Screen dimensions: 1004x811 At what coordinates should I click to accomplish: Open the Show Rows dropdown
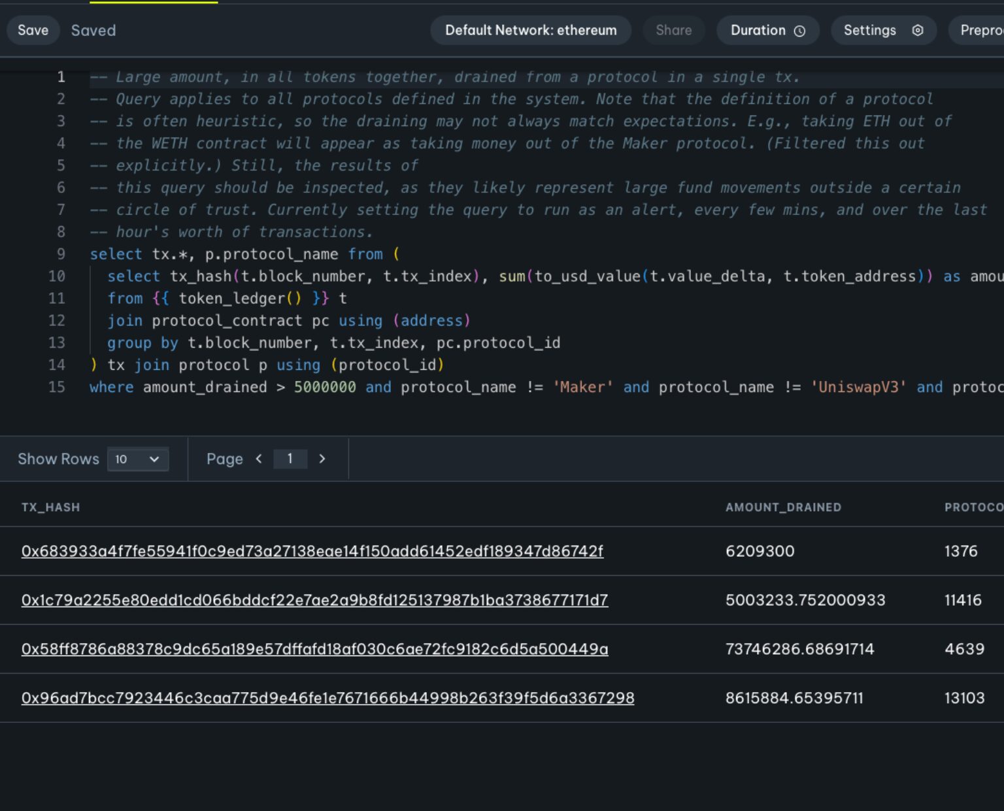(138, 459)
